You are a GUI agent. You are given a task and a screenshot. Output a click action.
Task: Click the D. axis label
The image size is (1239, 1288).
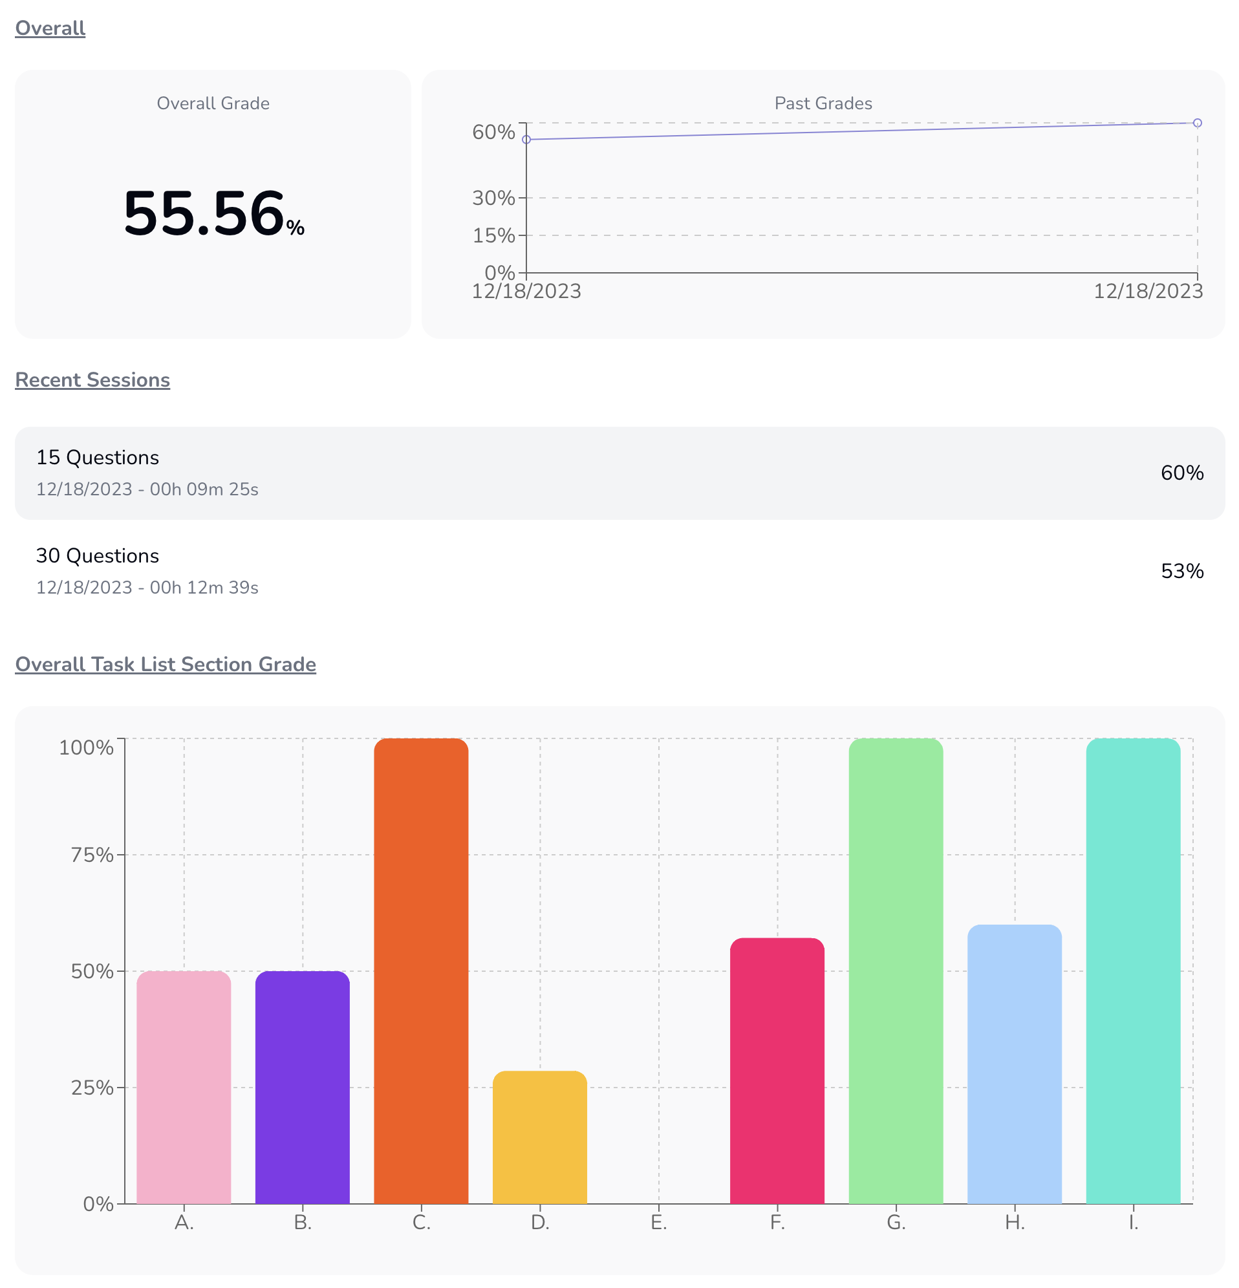540,1223
